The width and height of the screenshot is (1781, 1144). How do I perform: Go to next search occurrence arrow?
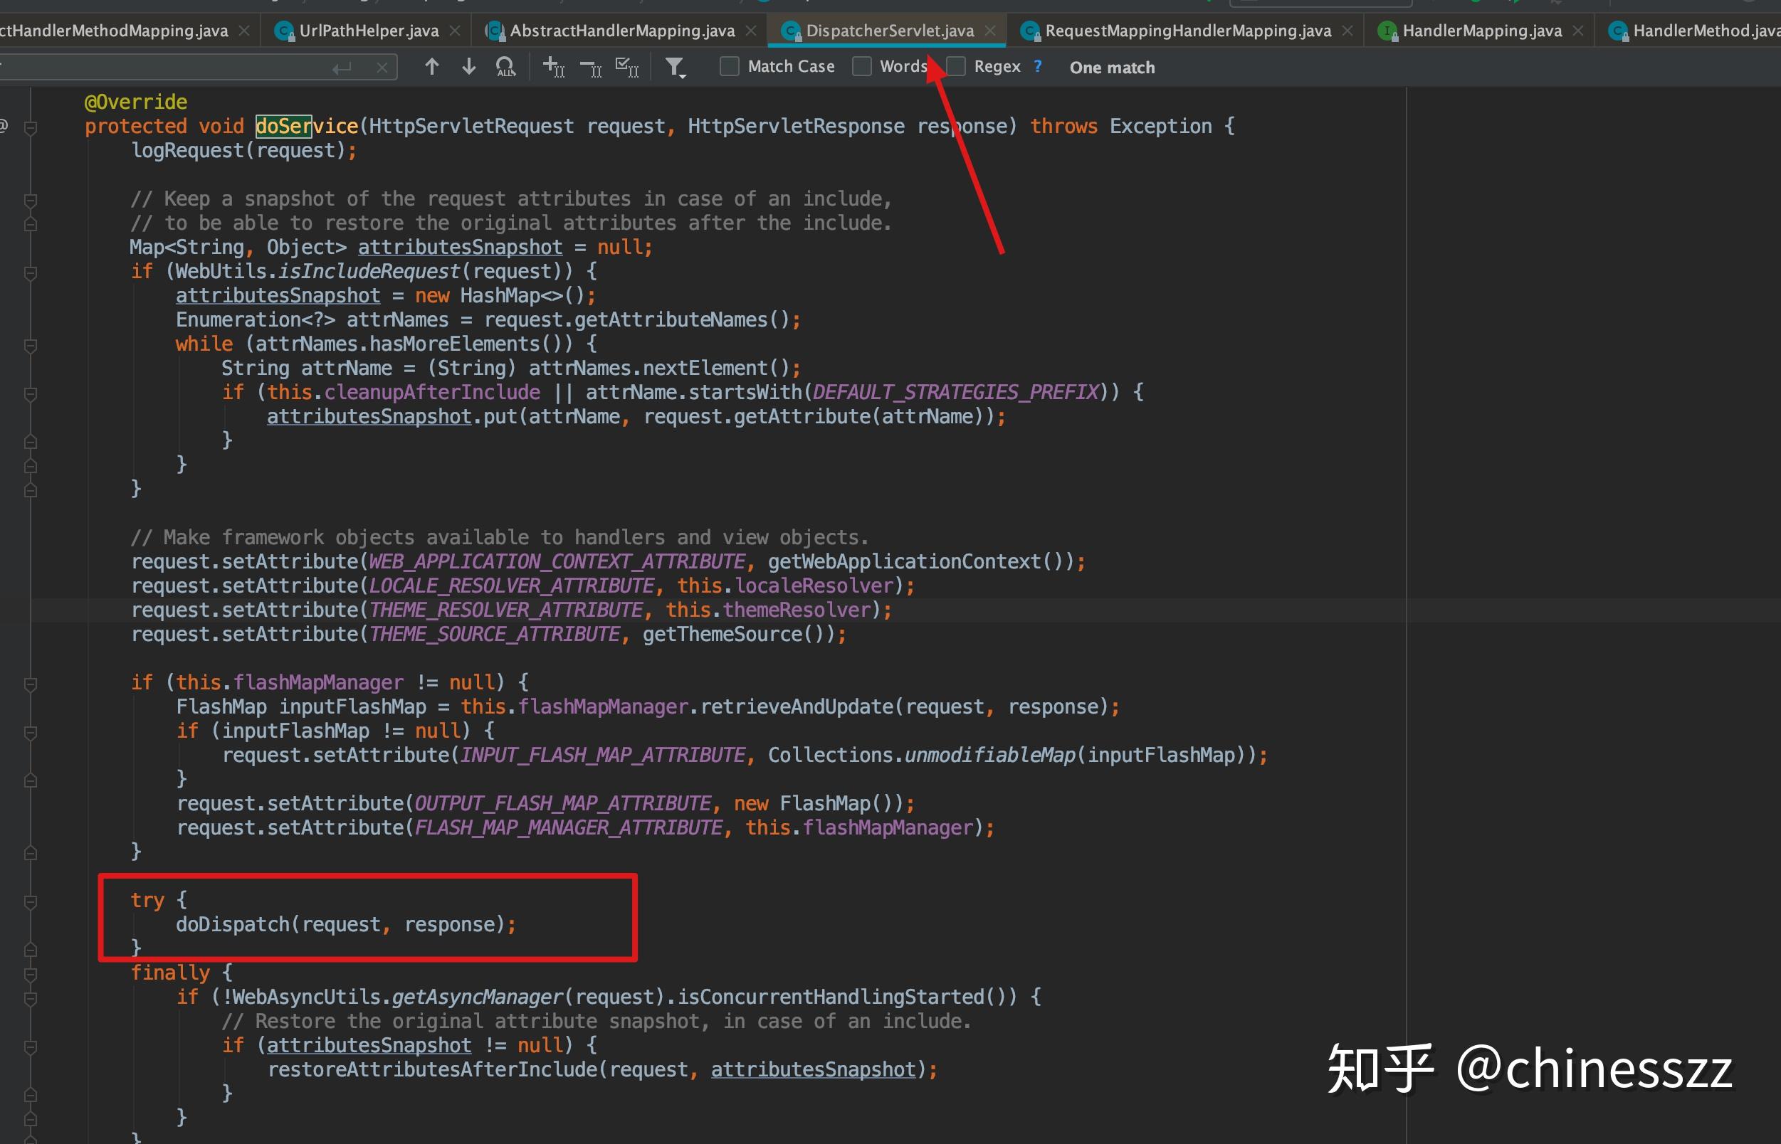click(468, 67)
